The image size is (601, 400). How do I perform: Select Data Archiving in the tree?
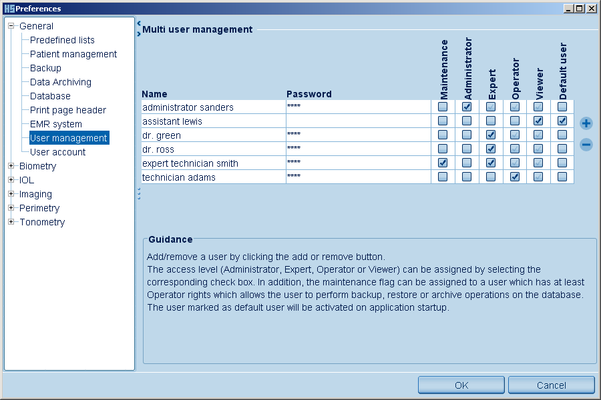61,82
